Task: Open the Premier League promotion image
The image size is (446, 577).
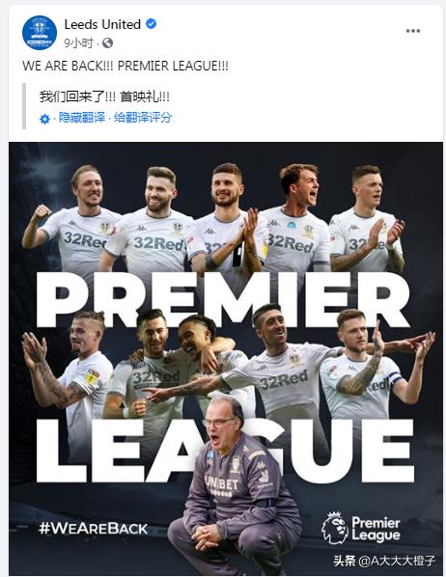Action: point(226,359)
